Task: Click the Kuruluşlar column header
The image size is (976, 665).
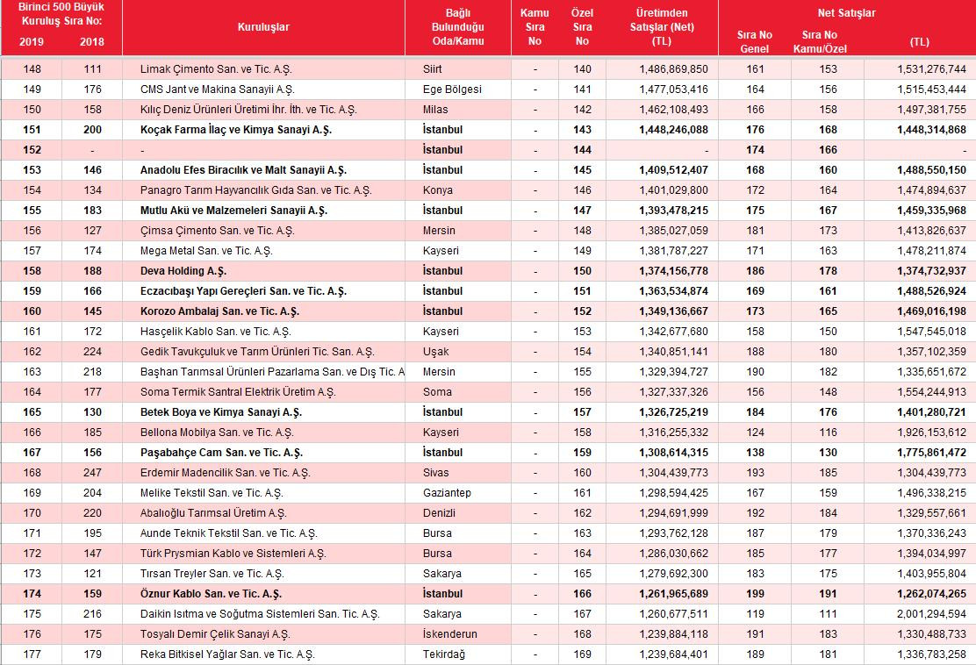Action: click(x=263, y=26)
